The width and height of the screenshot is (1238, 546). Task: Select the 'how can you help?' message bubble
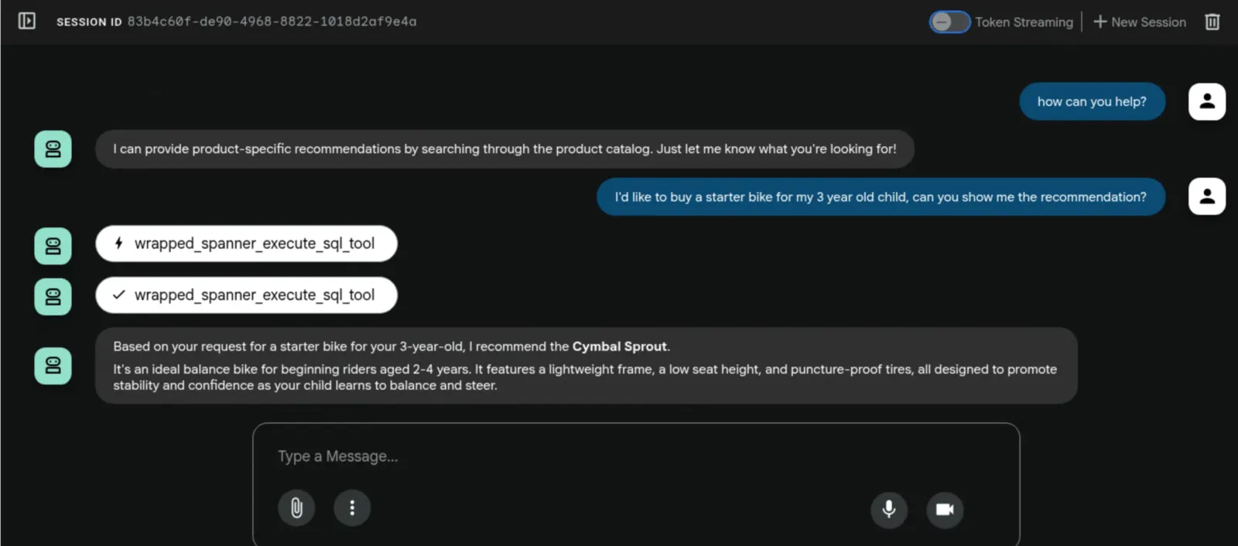pos(1092,101)
